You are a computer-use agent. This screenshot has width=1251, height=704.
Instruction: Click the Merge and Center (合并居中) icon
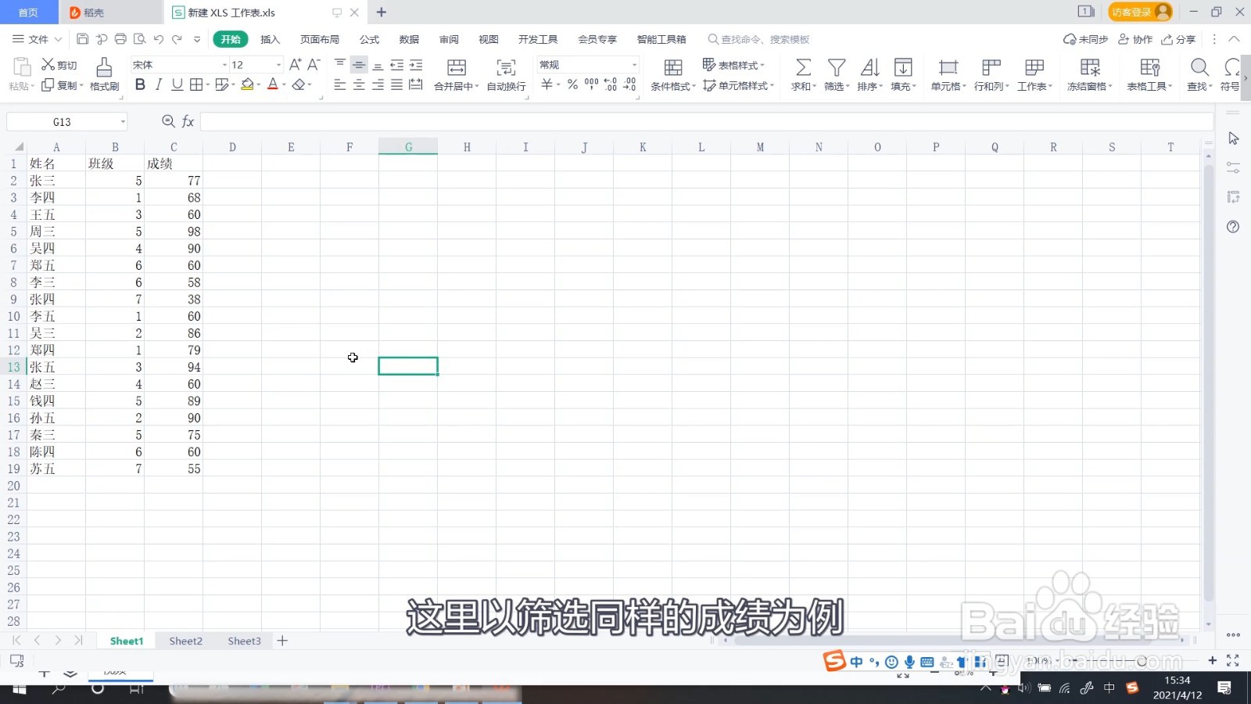tap(457, 68)
